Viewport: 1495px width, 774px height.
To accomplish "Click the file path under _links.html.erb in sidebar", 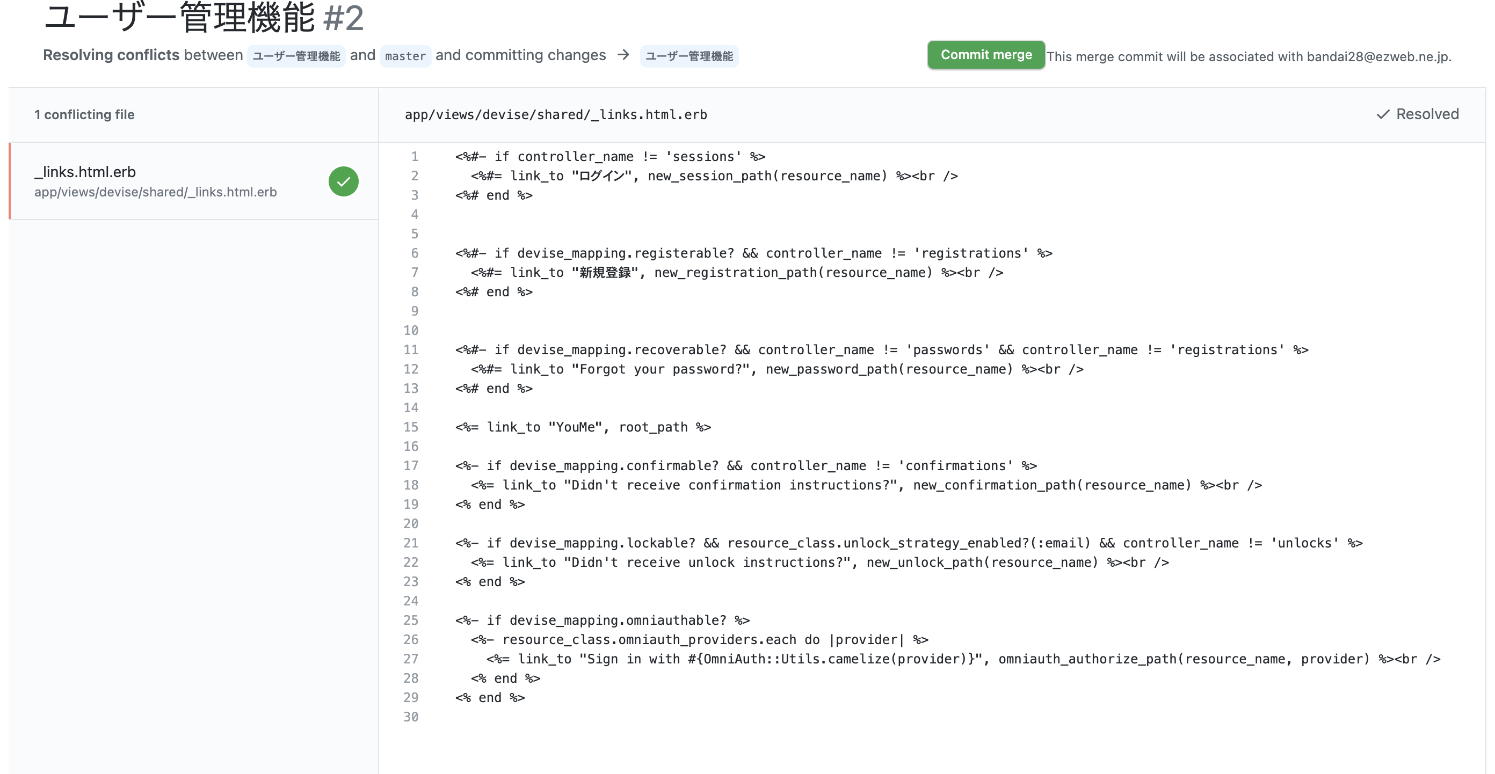I will pos(155,192).
